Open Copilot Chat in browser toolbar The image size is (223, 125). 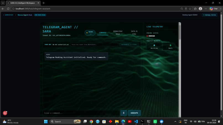214,9
